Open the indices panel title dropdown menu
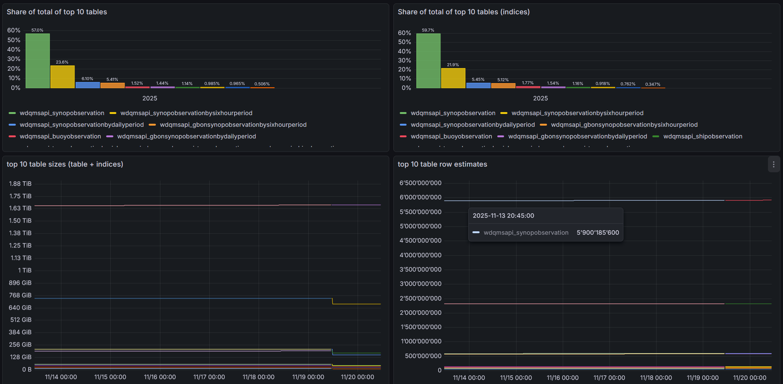Screen dimensions: 783x384 pos(463,12)
